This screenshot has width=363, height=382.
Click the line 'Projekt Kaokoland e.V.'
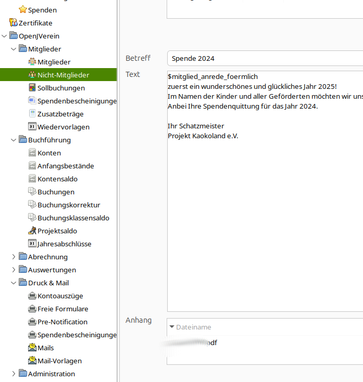click(x=203, y=136)
